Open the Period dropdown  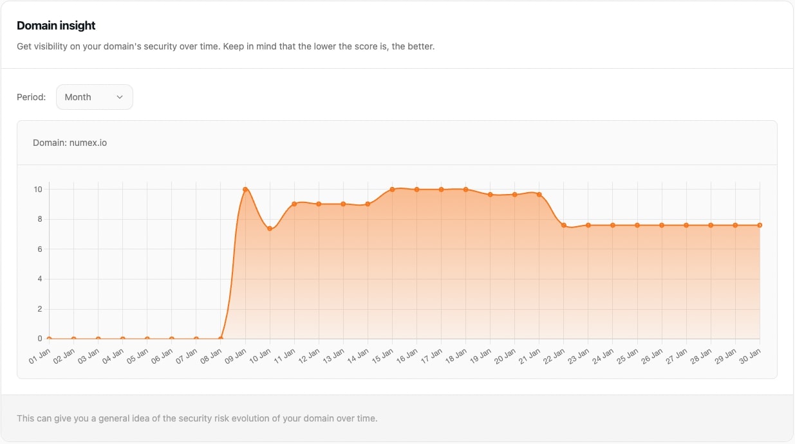[x=94, y=97]
